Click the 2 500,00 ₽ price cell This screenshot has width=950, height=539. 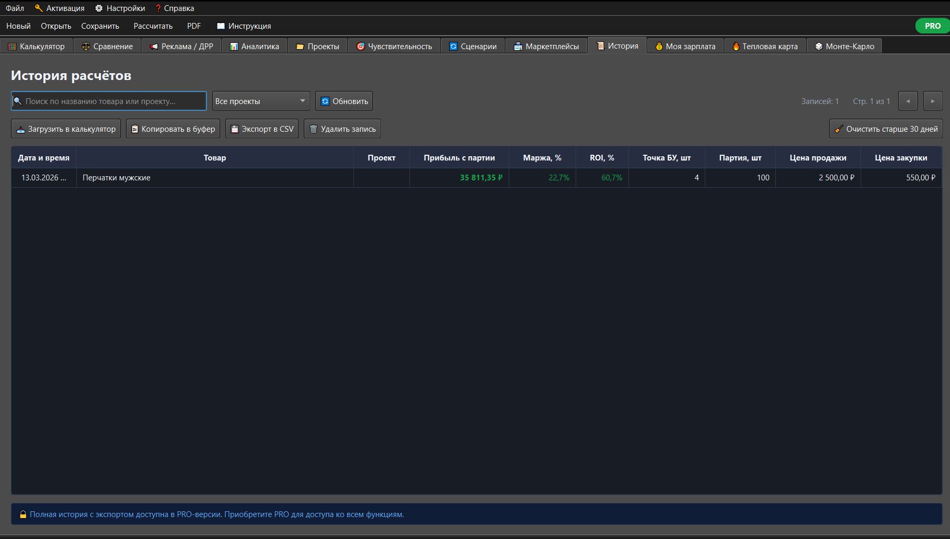click(818, 178)
